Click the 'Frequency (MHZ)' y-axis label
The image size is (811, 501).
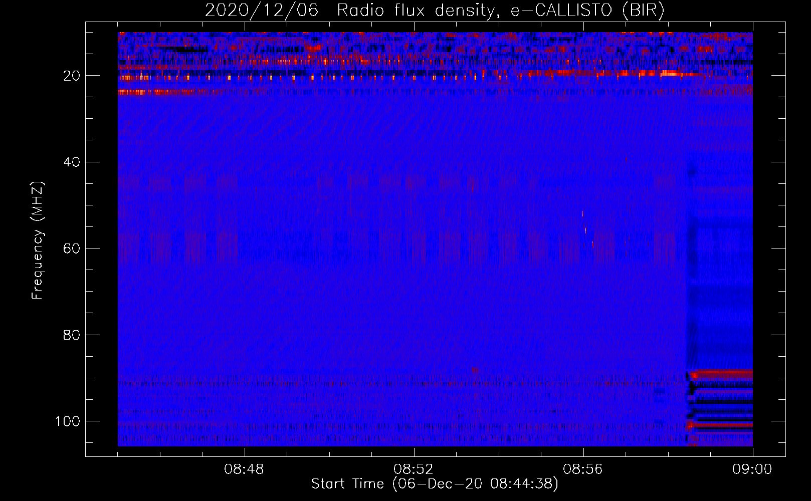pos(38,240)
